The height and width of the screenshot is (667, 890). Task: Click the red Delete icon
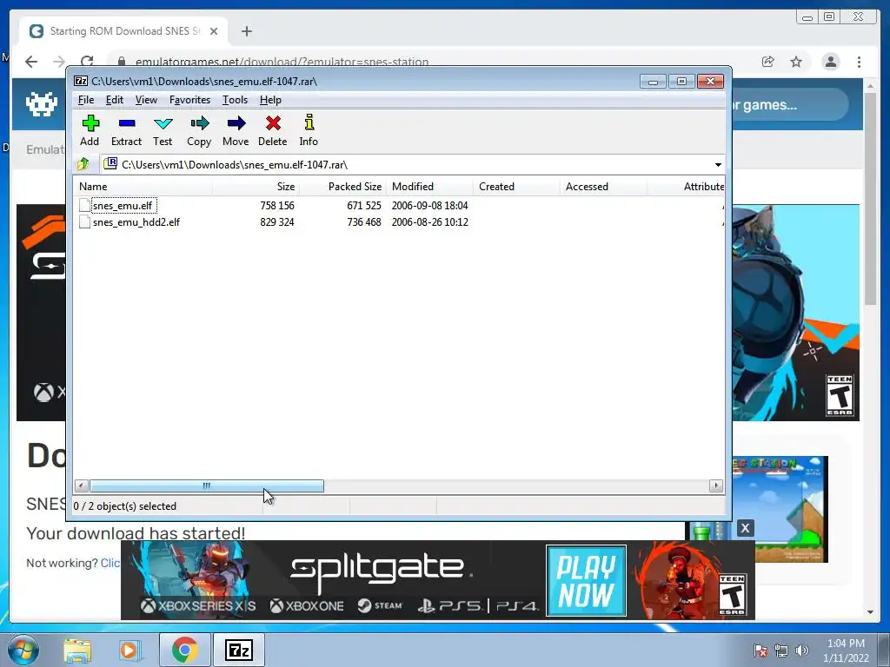tap(272, 130)
